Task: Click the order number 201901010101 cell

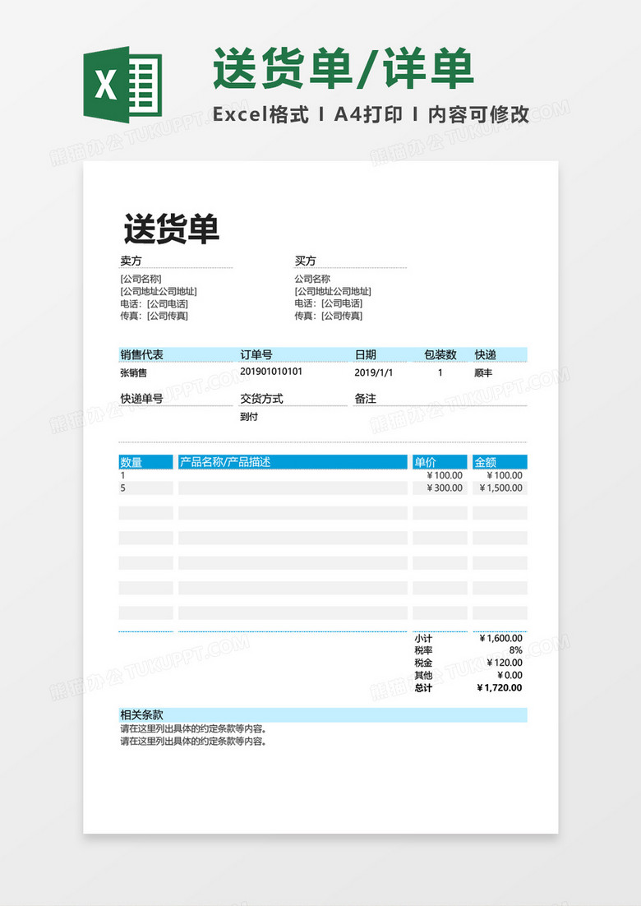Action: 271,372
